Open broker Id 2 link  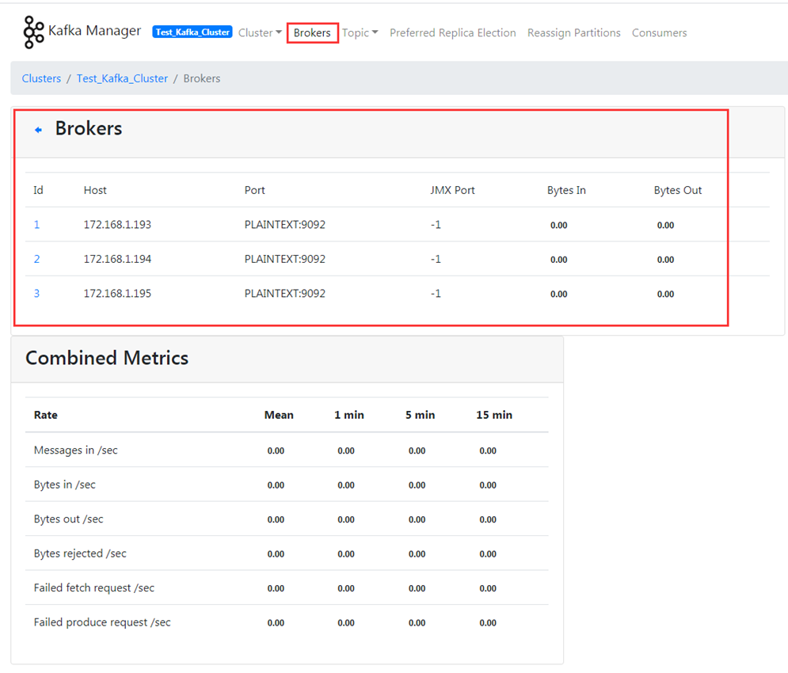(36, 259)
